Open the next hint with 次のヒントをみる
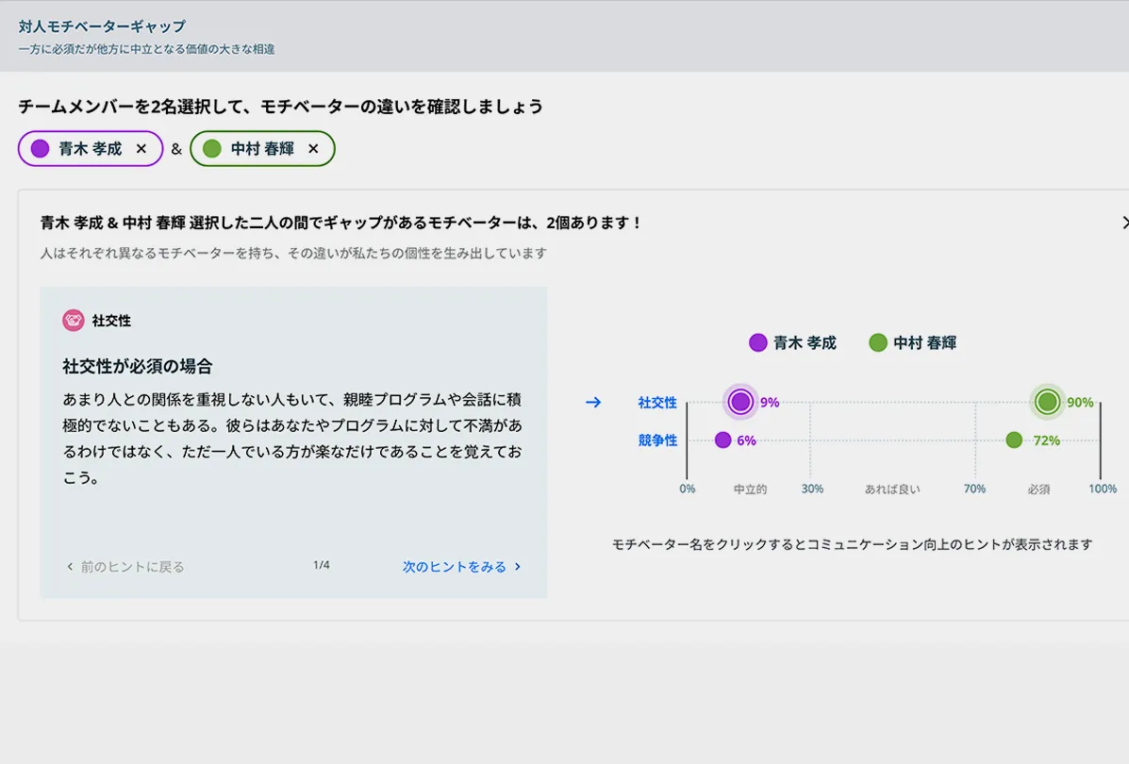This screenshot has height=764, width=1129. pos(455,567)
